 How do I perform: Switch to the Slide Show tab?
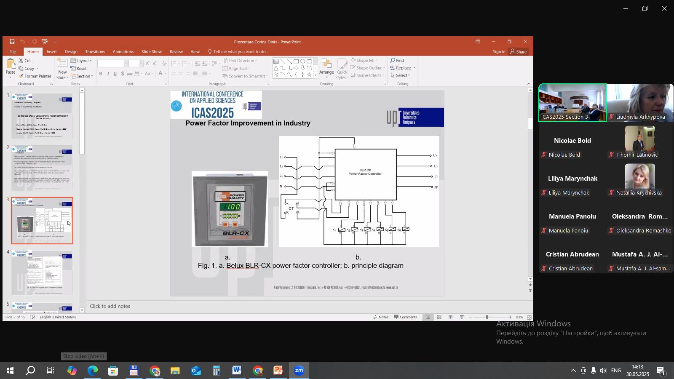click(151, 52)
